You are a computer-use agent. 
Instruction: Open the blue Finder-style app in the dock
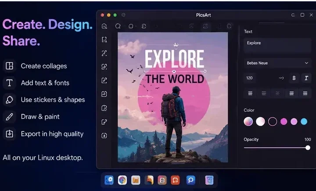109,180
